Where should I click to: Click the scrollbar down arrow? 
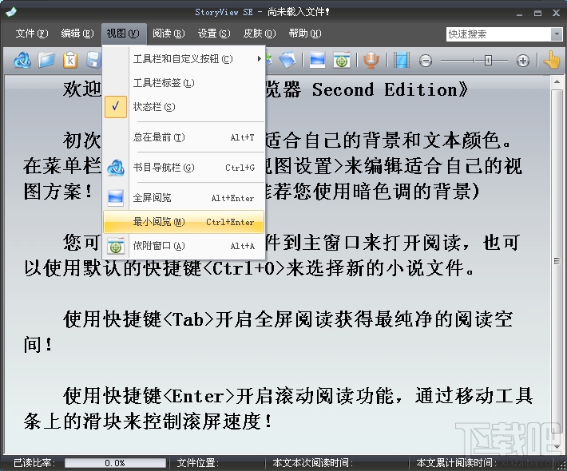(x=557, y=447)
